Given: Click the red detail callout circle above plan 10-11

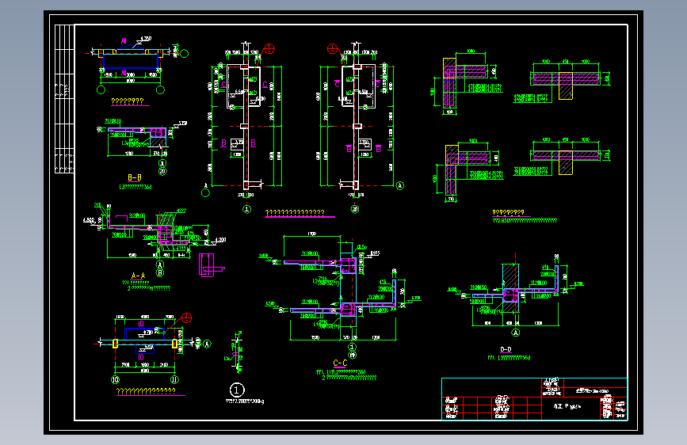Looking at the screenshot, I should [x=187, y=318].
